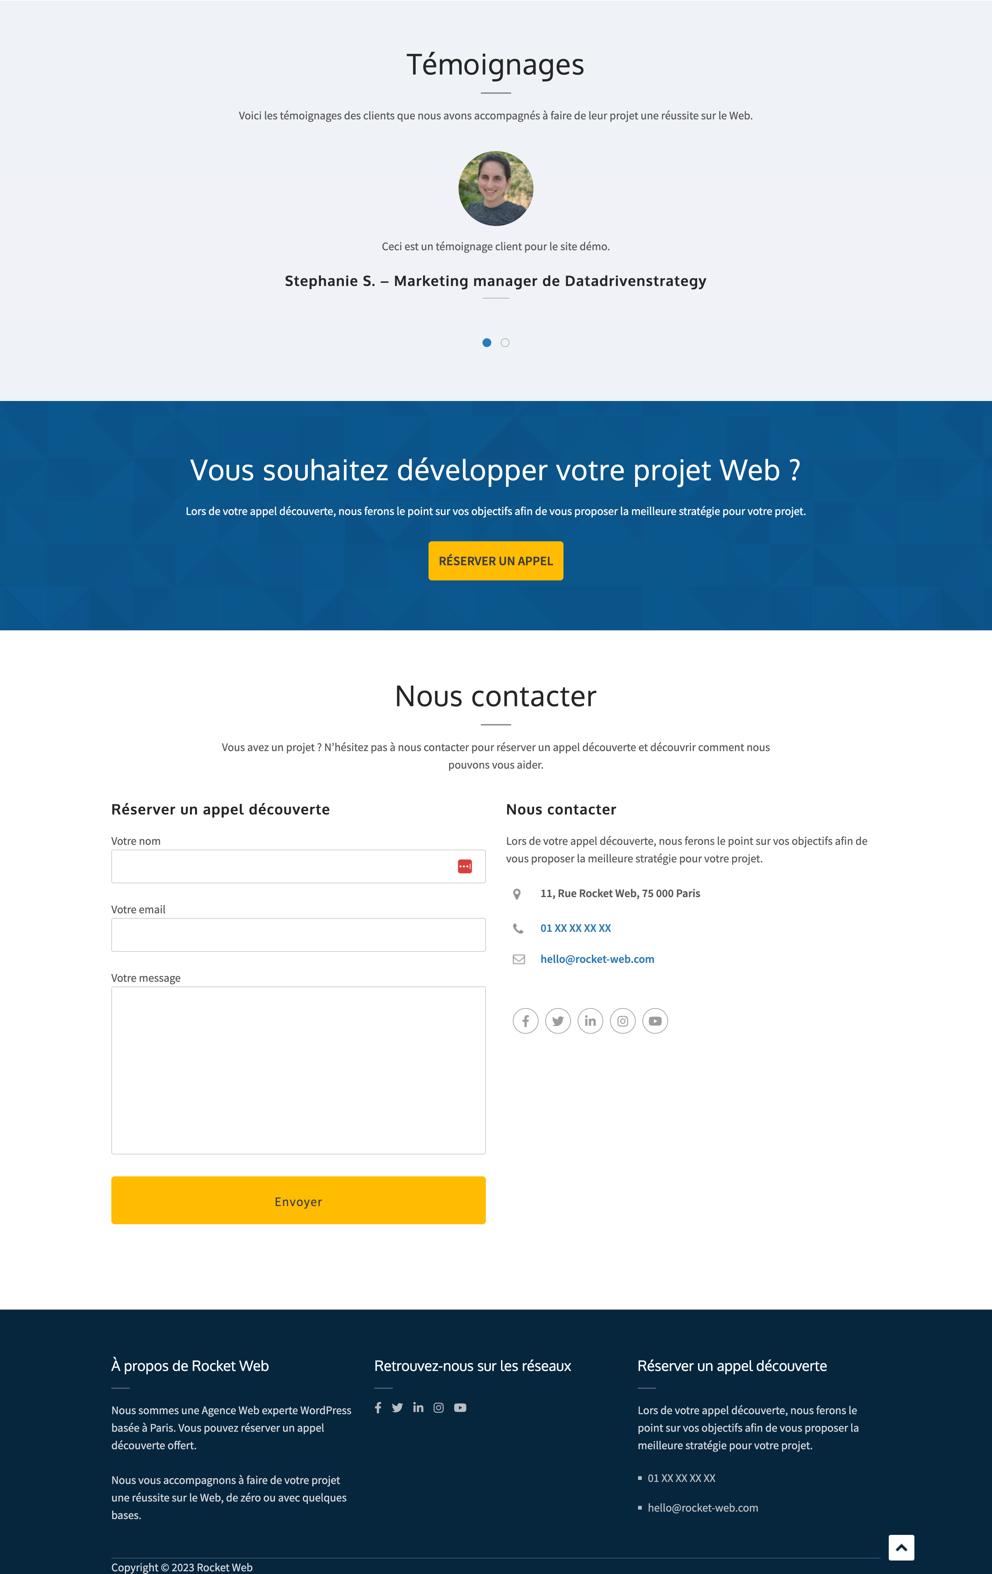Click the circled YouTube icon in contact section

point(655,1021)
